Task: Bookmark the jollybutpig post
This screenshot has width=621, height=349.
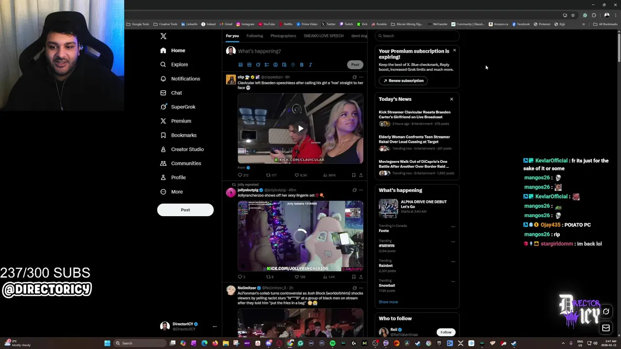Action: 354,277
